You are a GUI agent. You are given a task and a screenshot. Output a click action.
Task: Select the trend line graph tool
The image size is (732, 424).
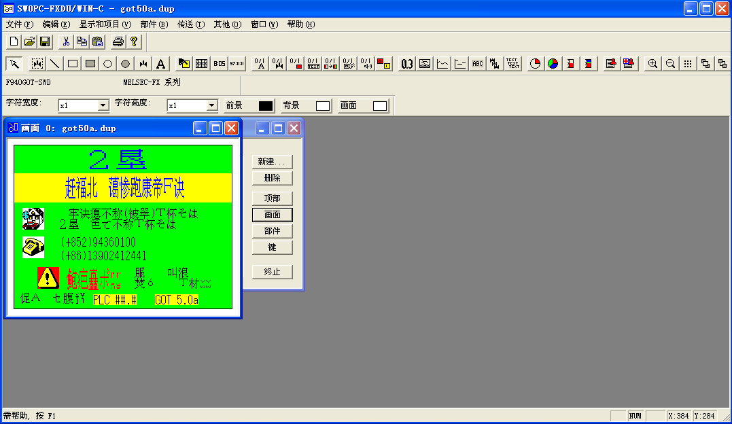[x=442, y=64]
